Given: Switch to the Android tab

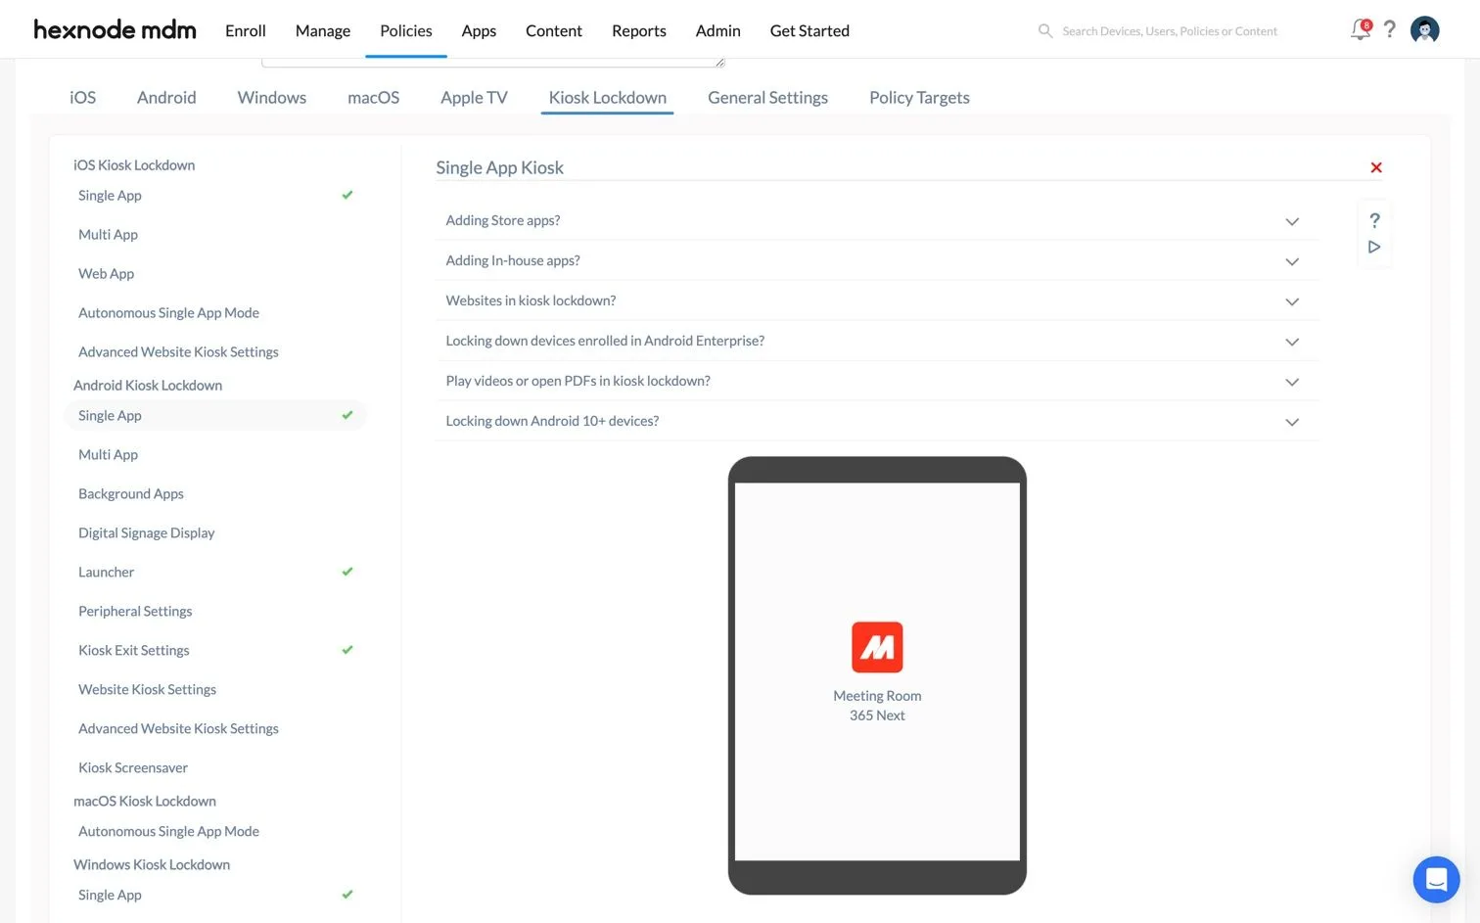Looking at the screenshot, I should (x=166, y=97).
